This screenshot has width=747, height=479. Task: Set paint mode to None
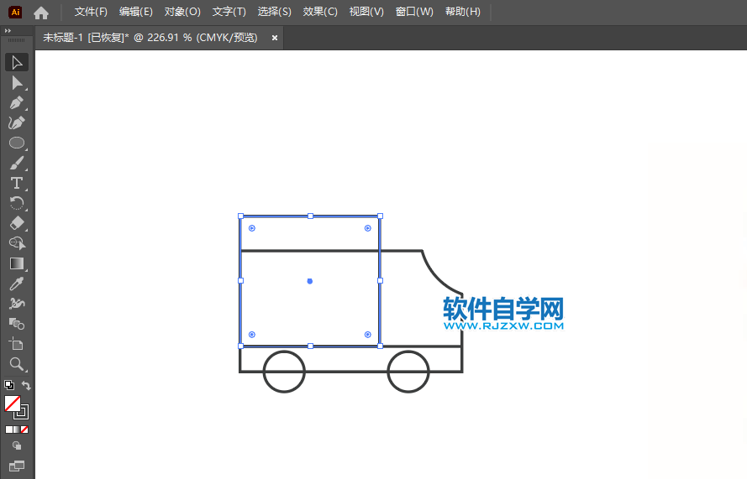(x=24, y=430)
